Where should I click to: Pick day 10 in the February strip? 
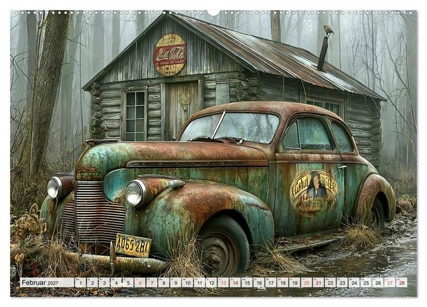pos(188,283)
